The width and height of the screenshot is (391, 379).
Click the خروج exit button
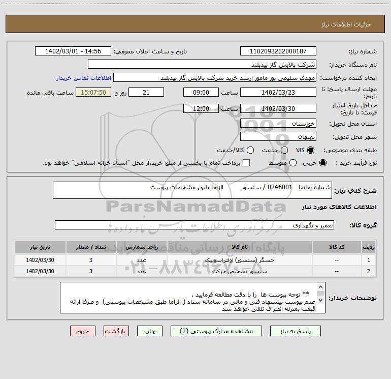point(83,331)
